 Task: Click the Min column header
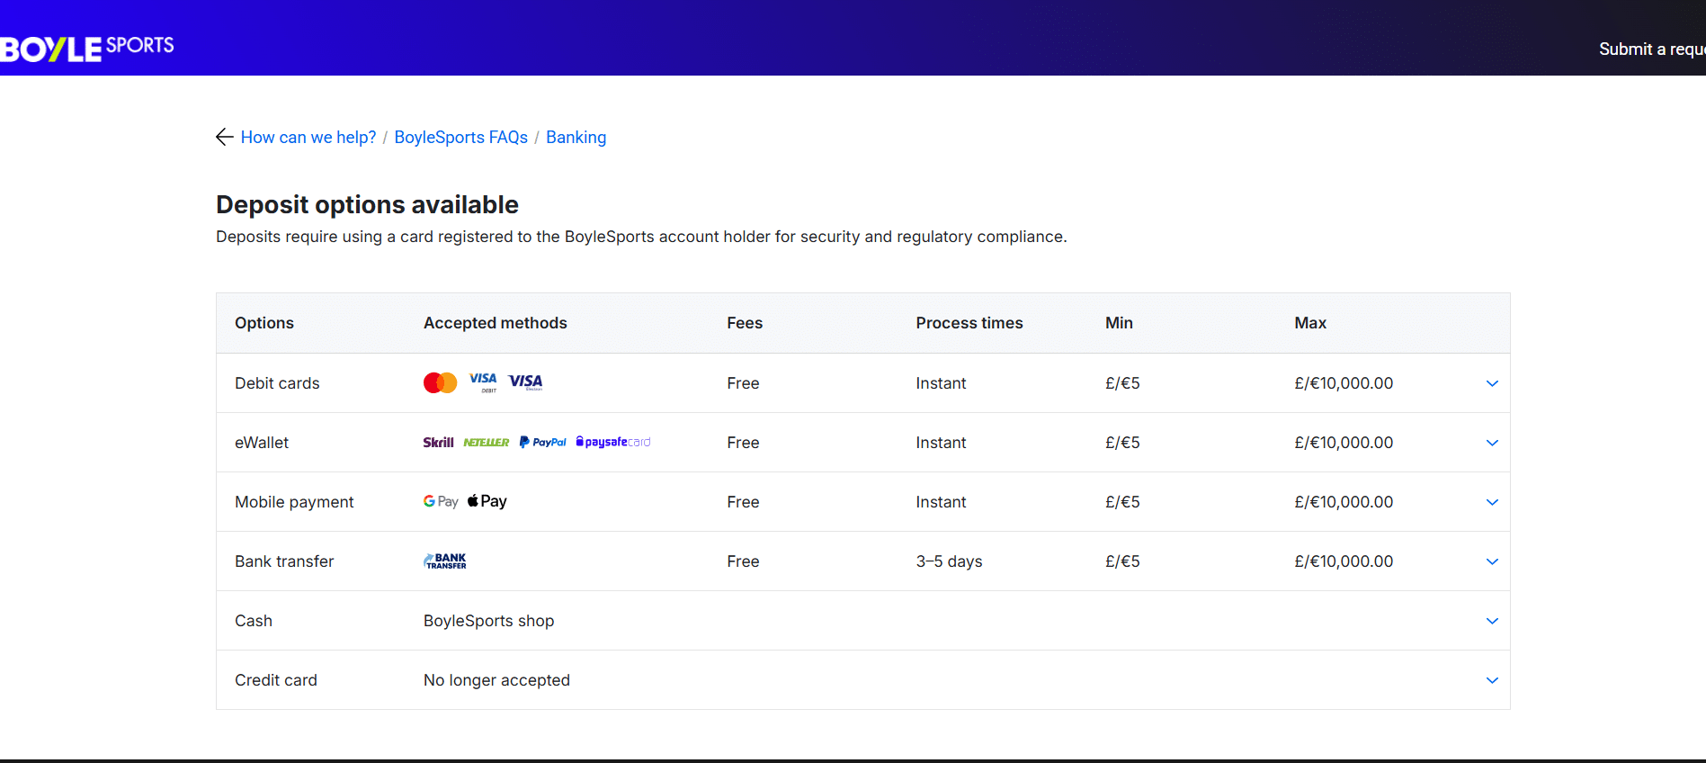pos(1119,323)
